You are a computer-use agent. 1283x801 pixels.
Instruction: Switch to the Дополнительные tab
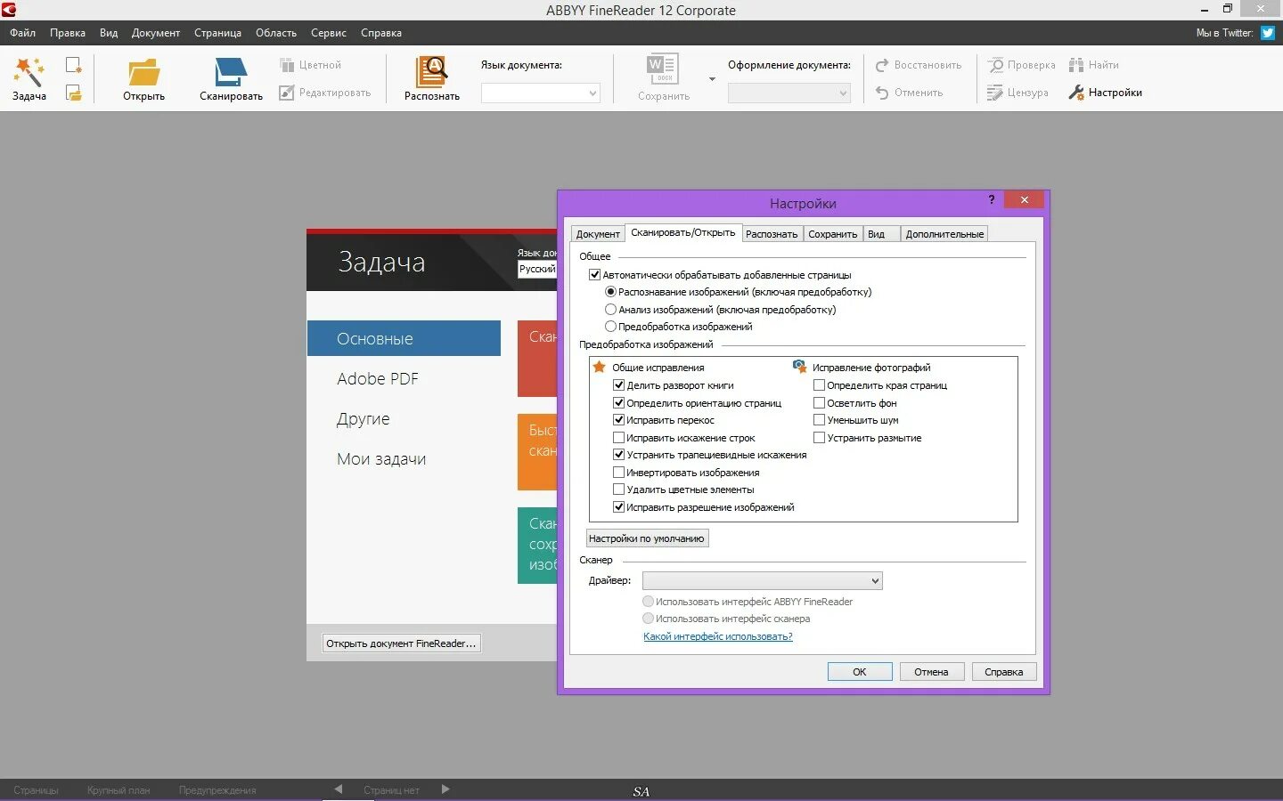coord(944,234)
